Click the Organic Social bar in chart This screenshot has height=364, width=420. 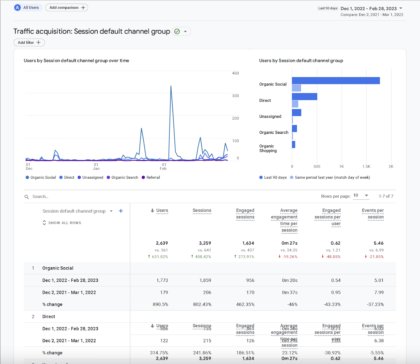pos(336,81)
